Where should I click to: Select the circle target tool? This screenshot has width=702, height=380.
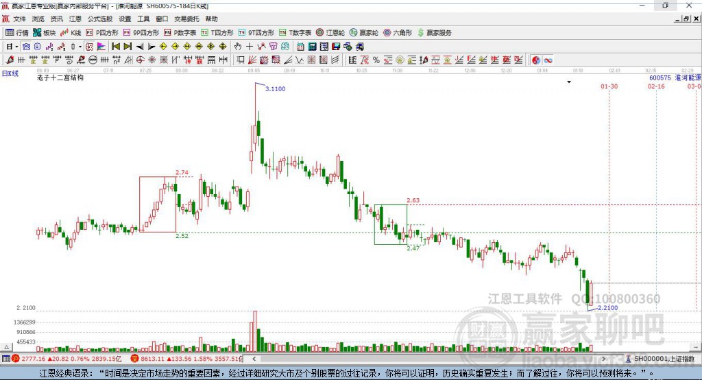click(x=140, y=60)
